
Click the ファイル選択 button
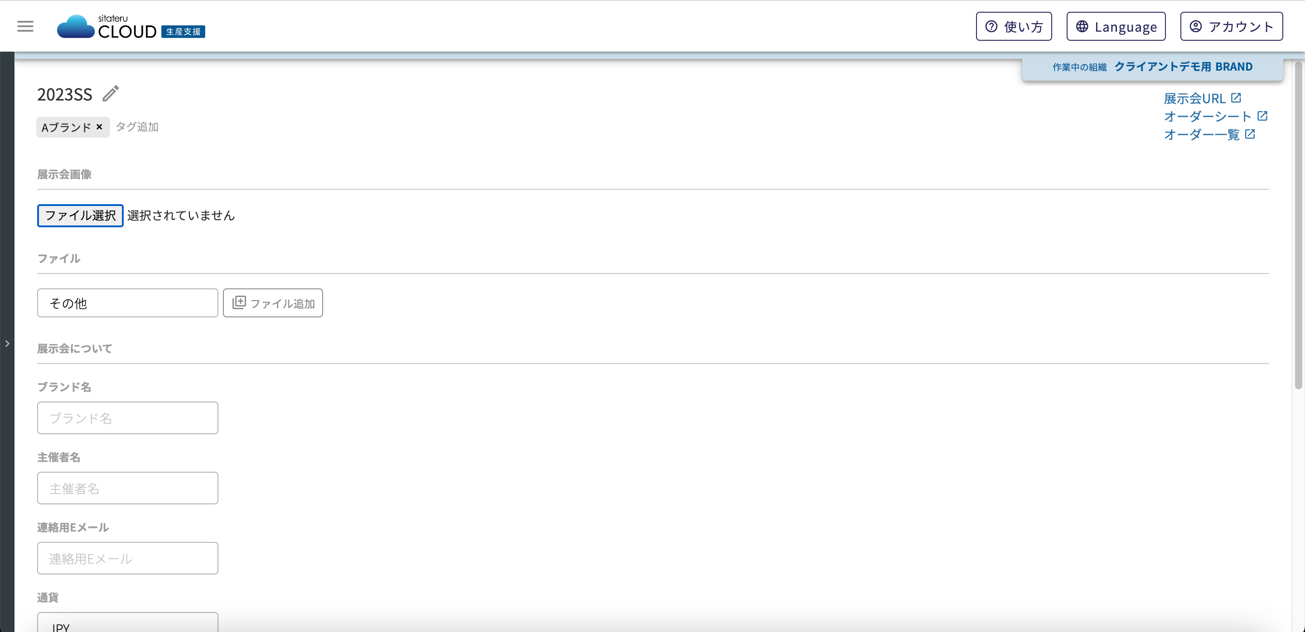tap(80, 215)
